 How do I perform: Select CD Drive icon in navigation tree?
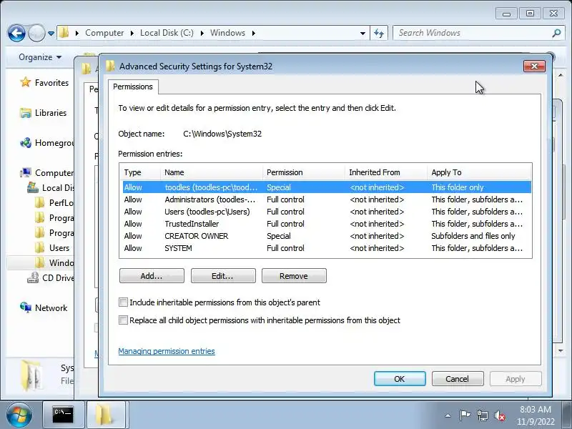(33, 278)
